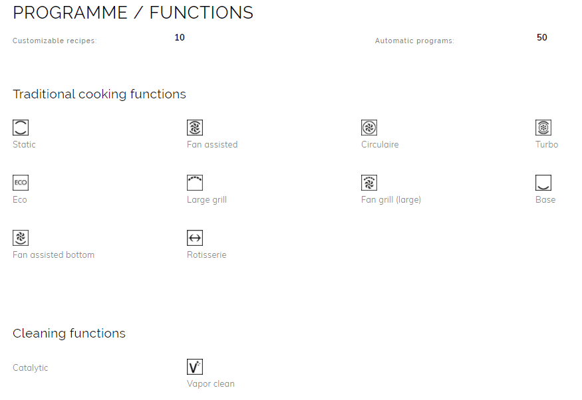
Task: Click the Circulaire function icon
Action: (x=369, y=128)
